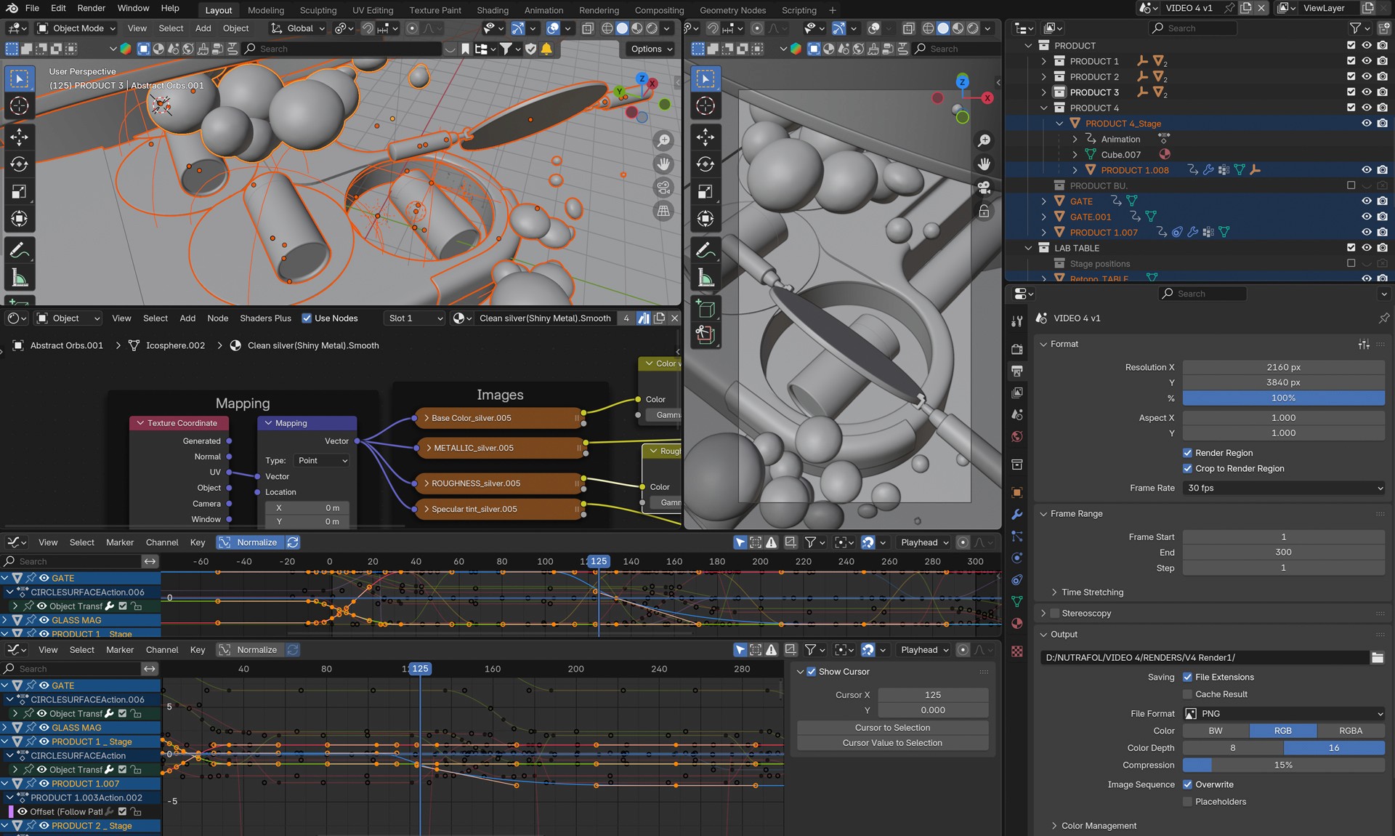
Task: Select the Rotate tool in left viewport
Action: 20,164
